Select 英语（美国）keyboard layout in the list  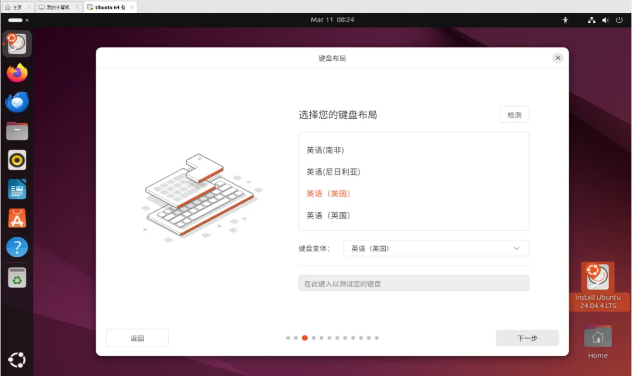[x=414, y=194]
